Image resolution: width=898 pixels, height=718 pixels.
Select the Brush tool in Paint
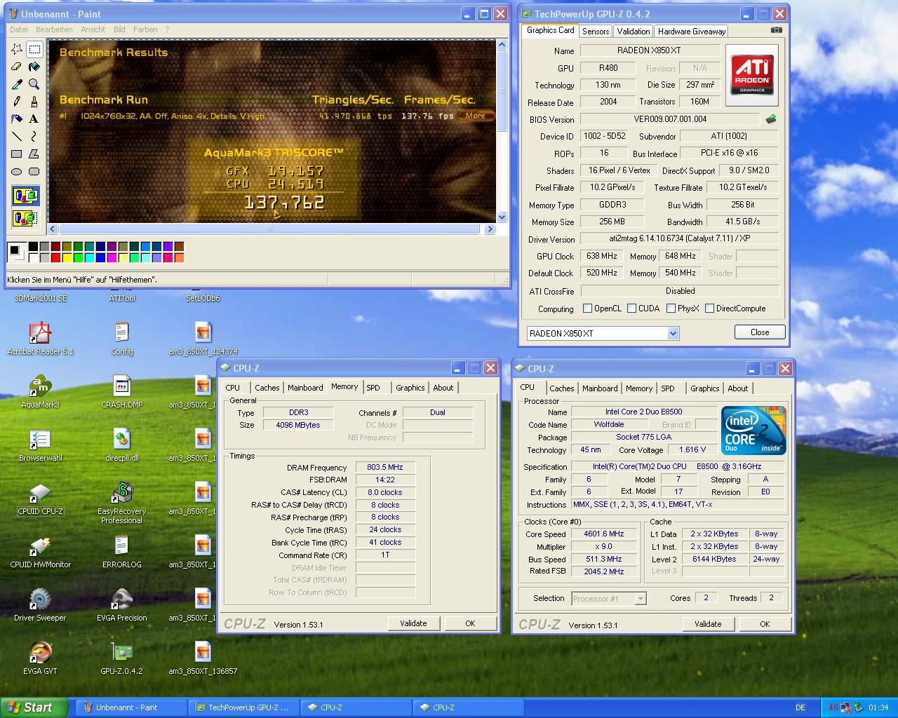[x=34, y=102]
